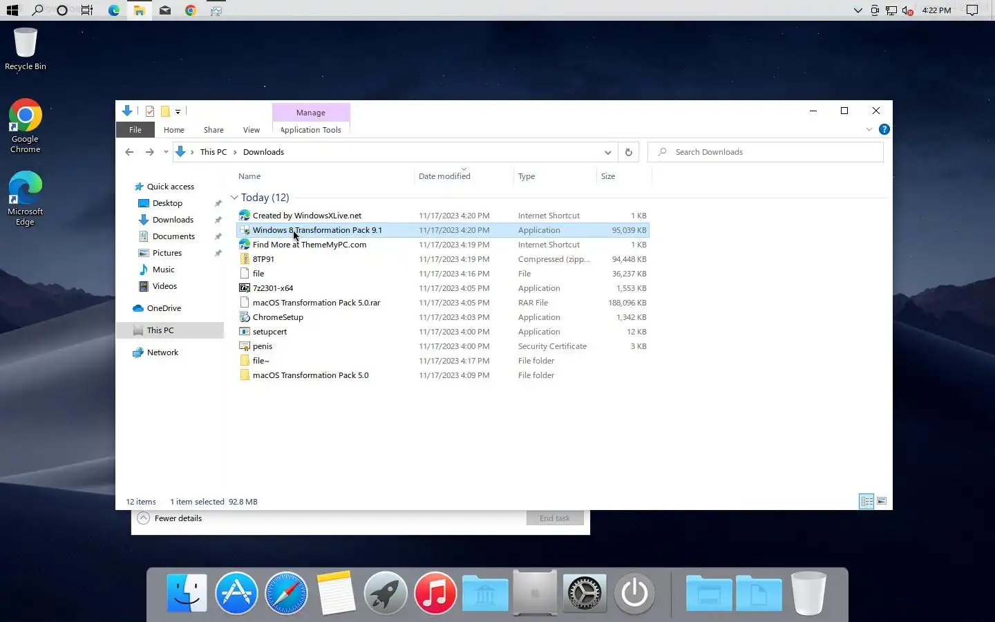Launch the App Store dock icon
The width and height of the screenshot is (995, 622).
coord(236,593)
